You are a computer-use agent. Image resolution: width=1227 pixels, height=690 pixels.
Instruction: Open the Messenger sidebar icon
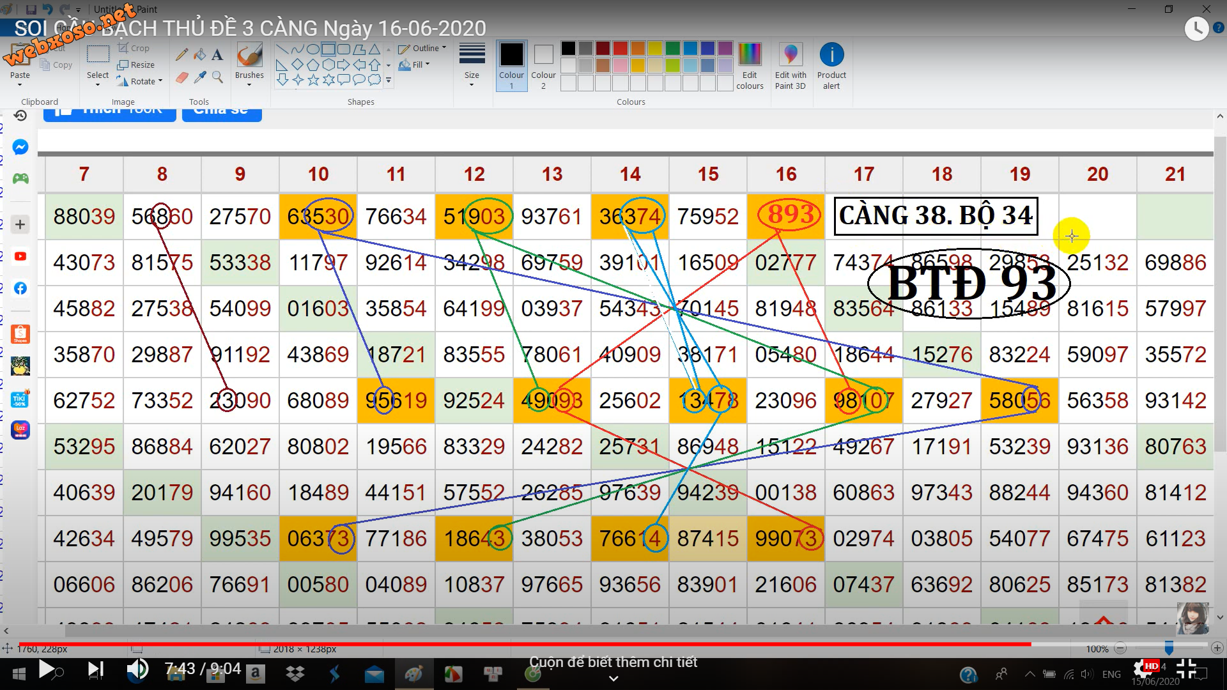click(20, 147)
